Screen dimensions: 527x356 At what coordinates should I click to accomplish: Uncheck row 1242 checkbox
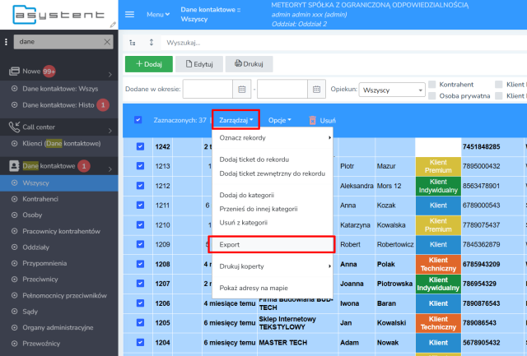click(x=140, y=146)
